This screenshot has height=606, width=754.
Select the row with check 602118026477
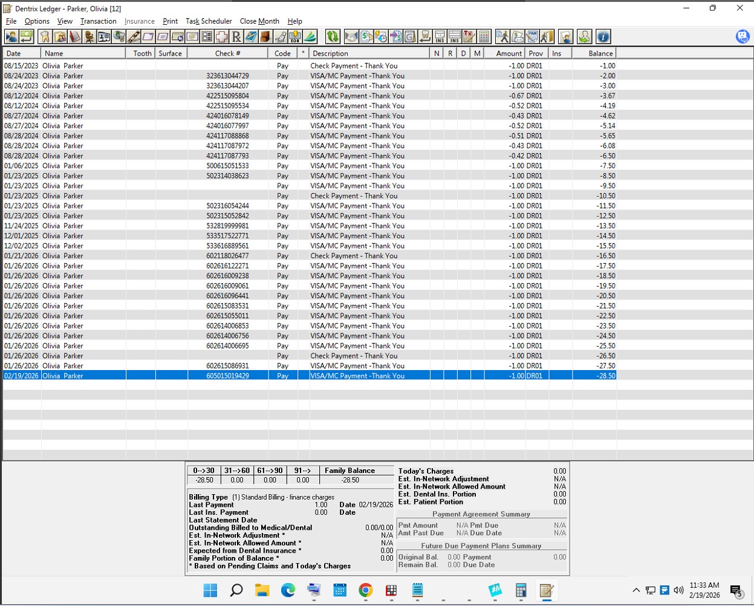(x=310, y=256)
